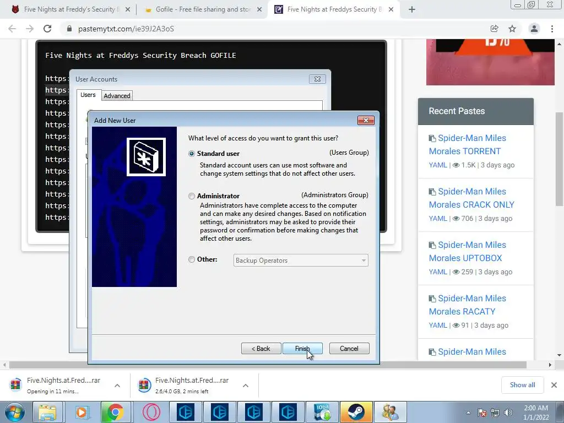Bookmark this page with the star icon
This screenshot has width=564, height=423.
pyautogui.click(x=512, y=29)
